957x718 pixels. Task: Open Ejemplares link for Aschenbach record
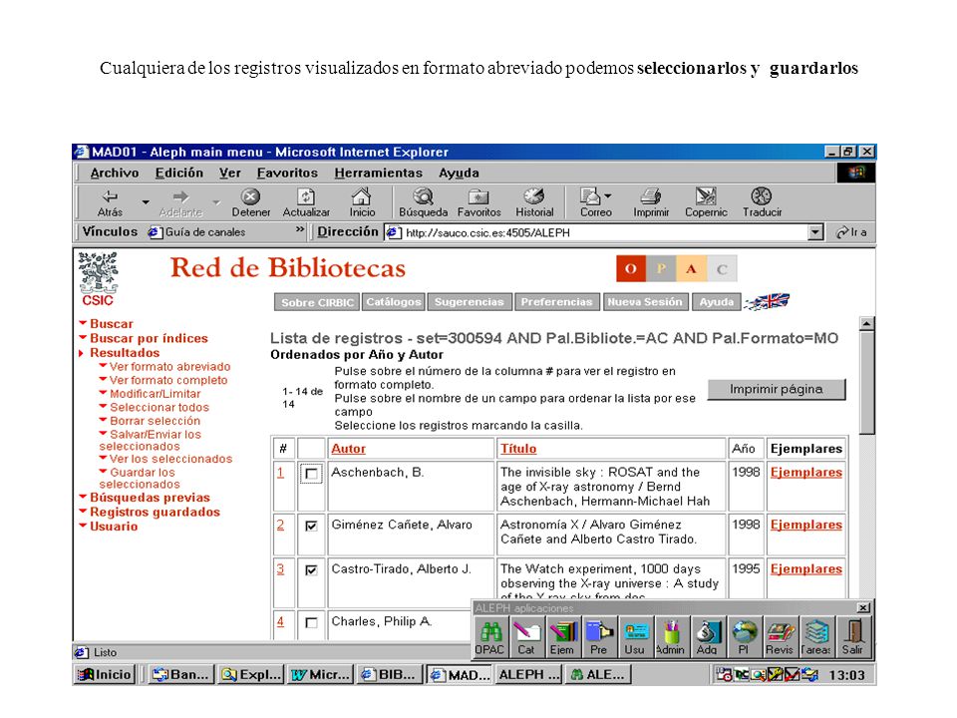805,473
